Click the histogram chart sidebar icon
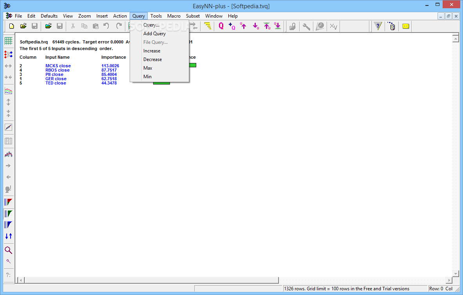 click(x=9, y=154)
